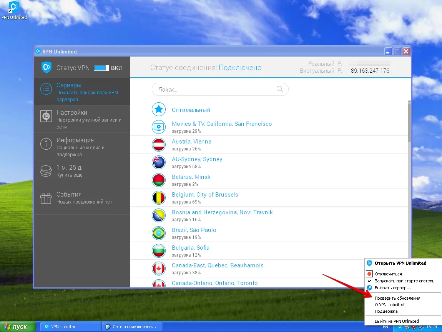Click the Brazil flag icon
Image resolution: width=442 pixels, height=332 pixels.
(x=158, y=233)
